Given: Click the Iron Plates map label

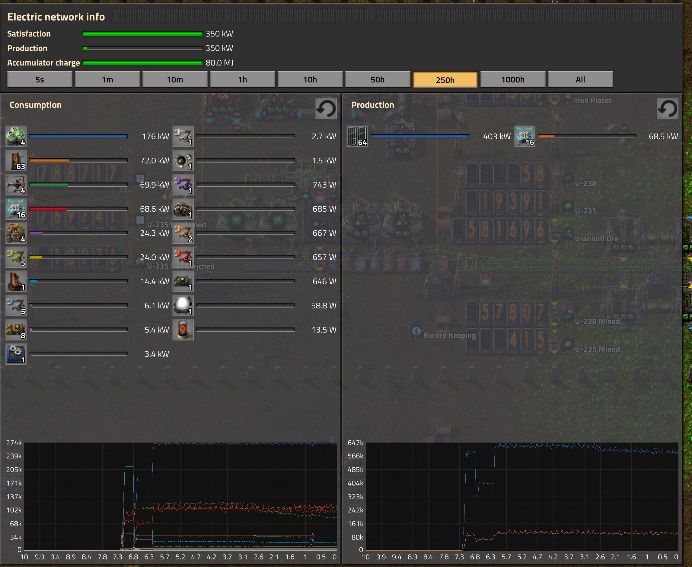Looking at the screenshot, I should pos(593,100).
